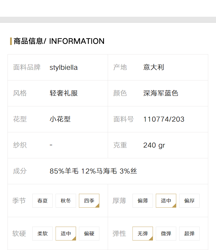This screenshot has width=216, height=250.
Task: Choose 偏厚 thickness option
Action: coord(189,201)
